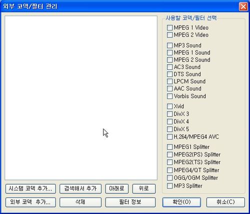Move item down with 아래로 button
This screenshot has height=214, width=250.
116,188
